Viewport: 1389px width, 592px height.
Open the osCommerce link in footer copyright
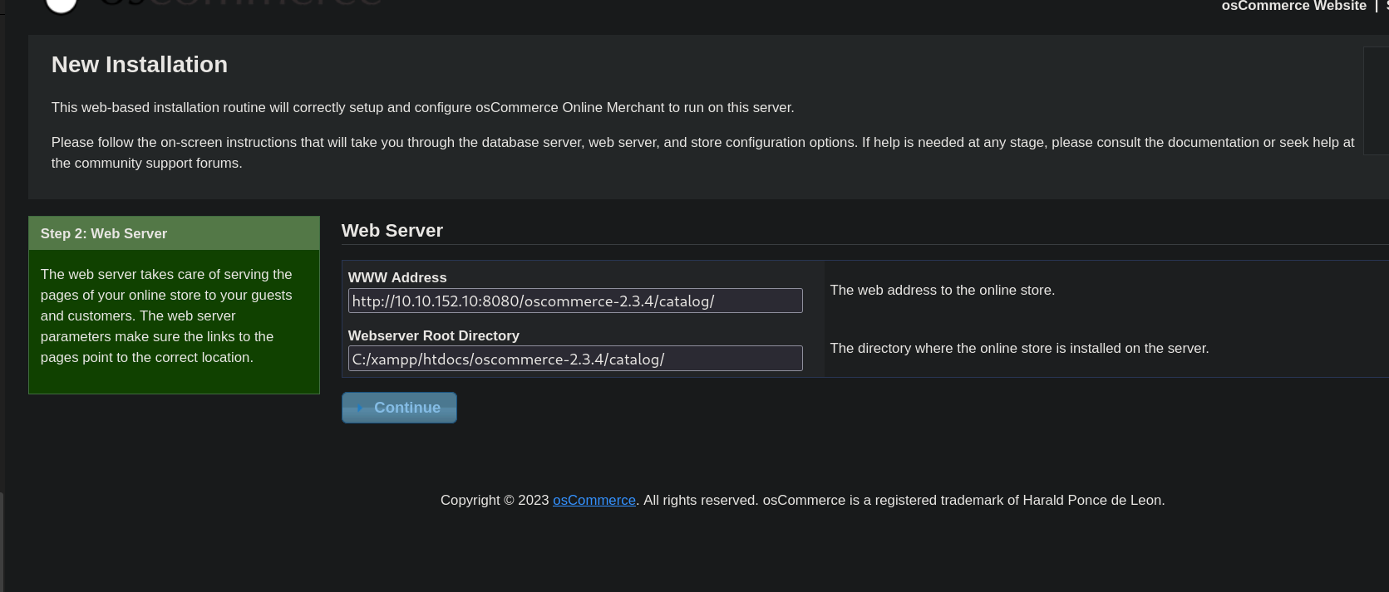pyautogui.click(x=594, y=500)
